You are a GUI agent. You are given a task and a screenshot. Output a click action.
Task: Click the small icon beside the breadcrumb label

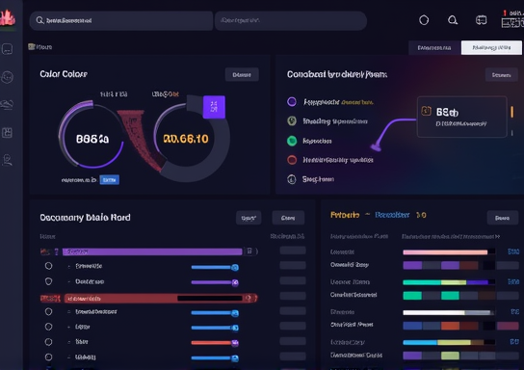pos(32,46)
